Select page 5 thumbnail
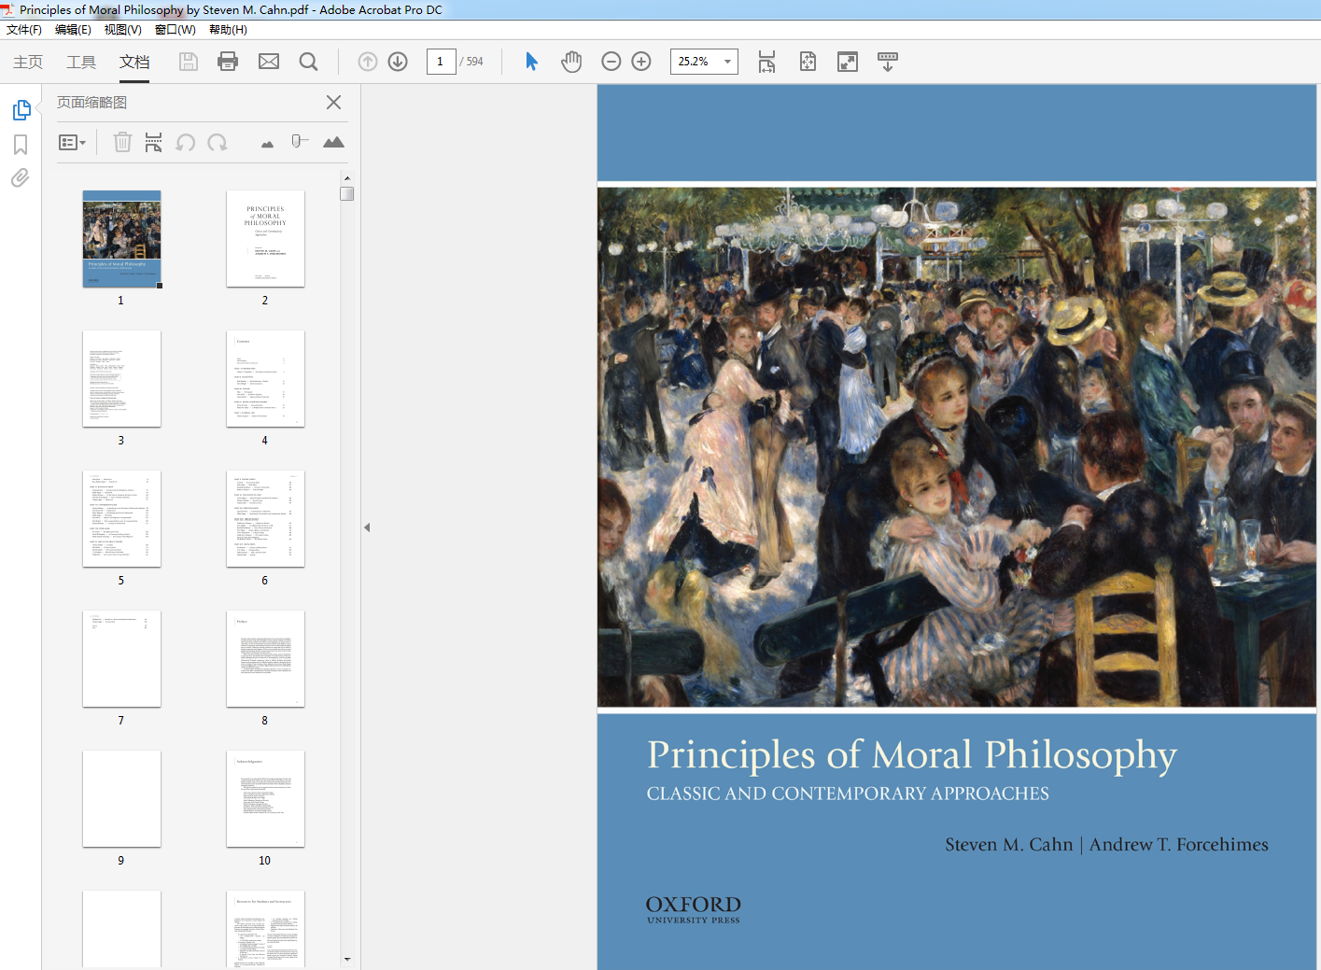1321x970 pixels. tap(121, 519)
